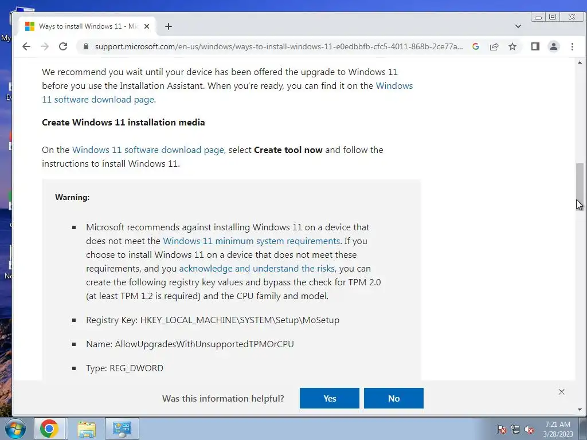The image size is (587, 440).
Task: Select the Registry Key HKEY_LOCAL_MACHINE text
Action: click(213, 320)
